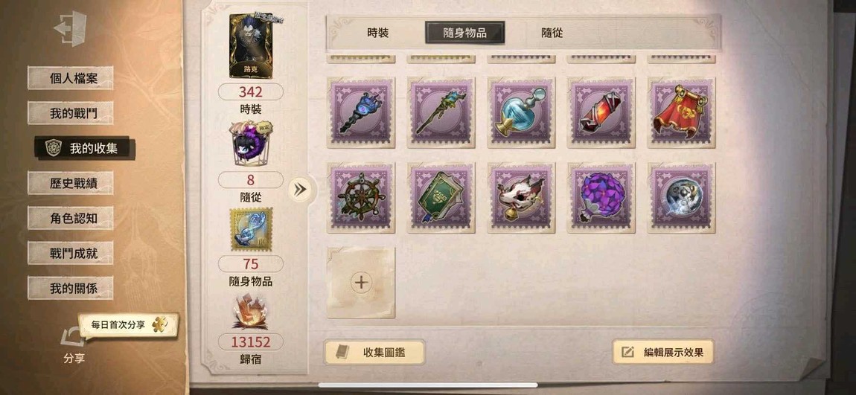
Task: Tap the 分享 share icon
Action: pyautogui.click(x=74, y=338)
